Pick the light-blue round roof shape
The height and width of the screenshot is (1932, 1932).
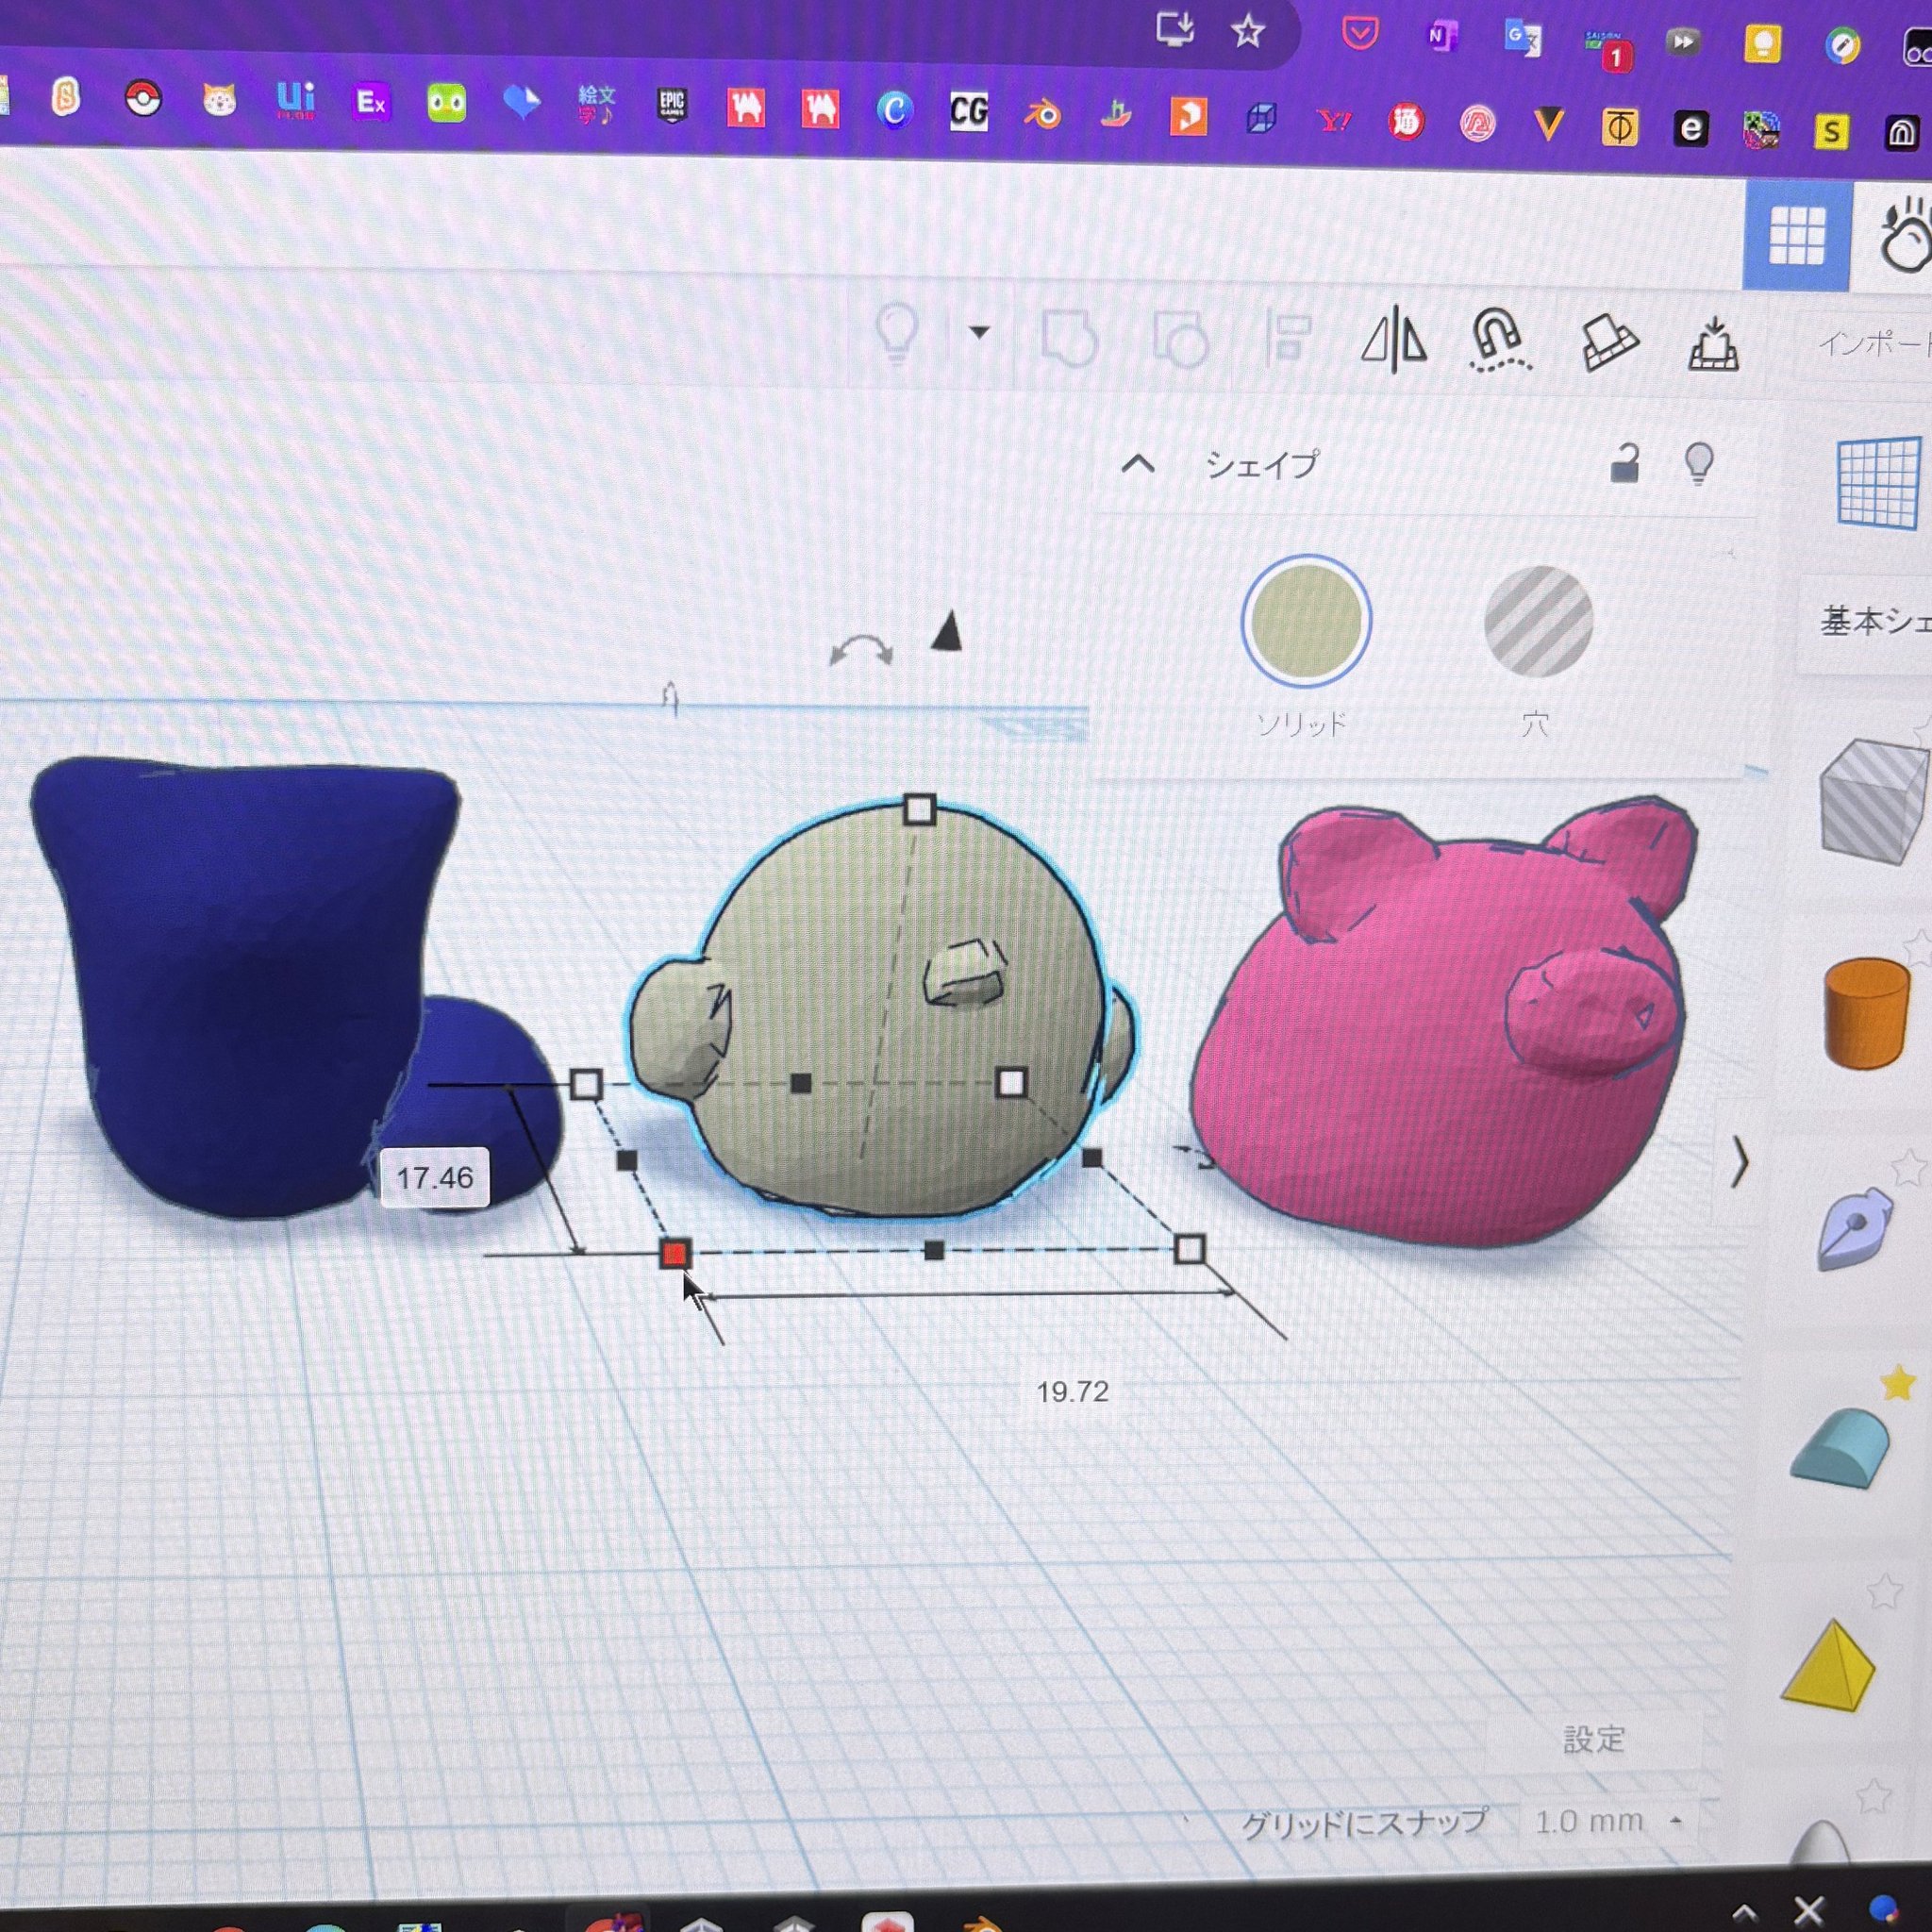pyautogui.click(x=1838, y=1447)
